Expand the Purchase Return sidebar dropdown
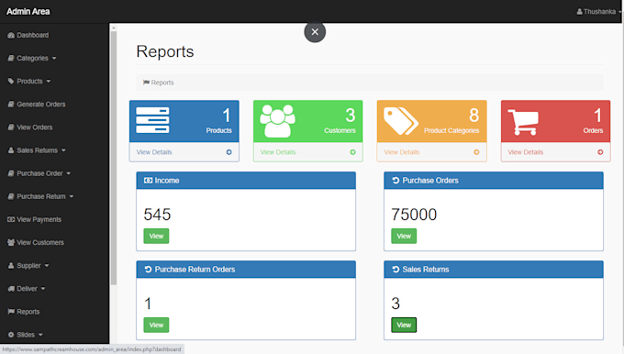624x354 pixels. pos(72,197)
